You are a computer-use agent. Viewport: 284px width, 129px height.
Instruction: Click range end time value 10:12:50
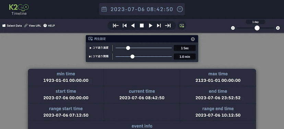[218, 115]
